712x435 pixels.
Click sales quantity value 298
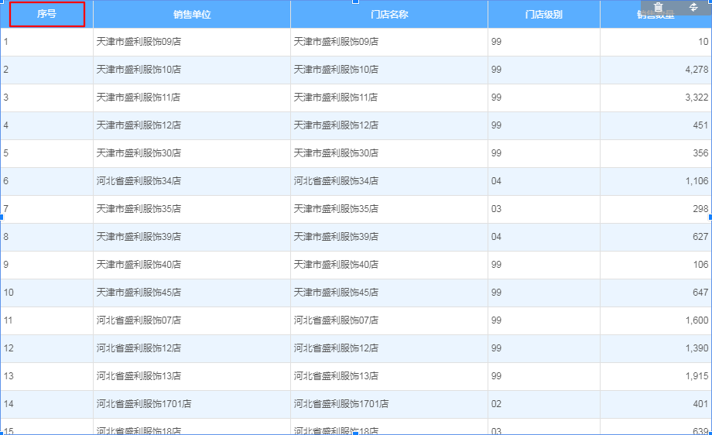700,209
